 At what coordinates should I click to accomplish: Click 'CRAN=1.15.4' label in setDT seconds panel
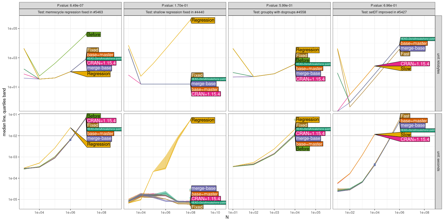pos(415,139)
